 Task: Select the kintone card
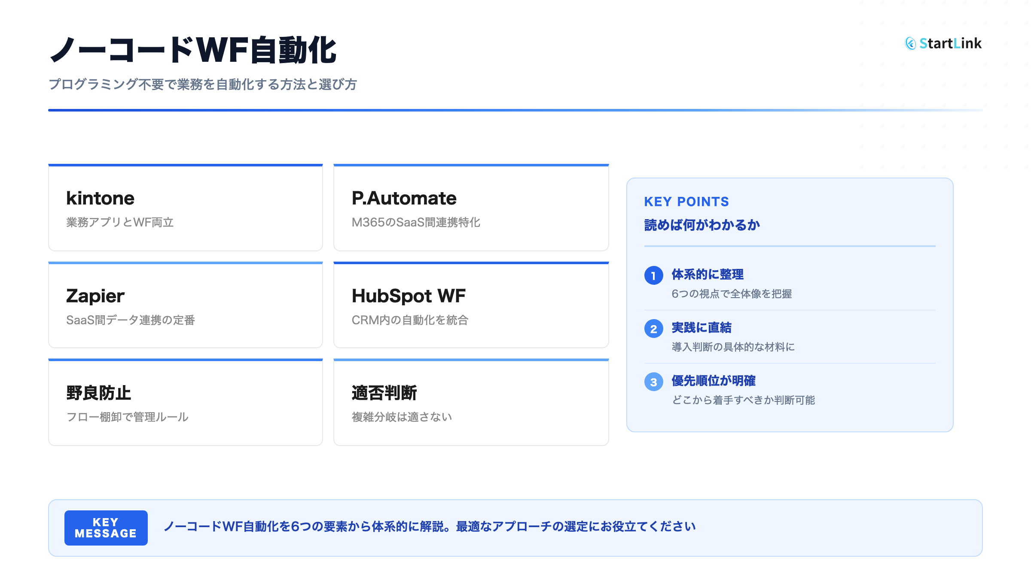tap(185, 208)
